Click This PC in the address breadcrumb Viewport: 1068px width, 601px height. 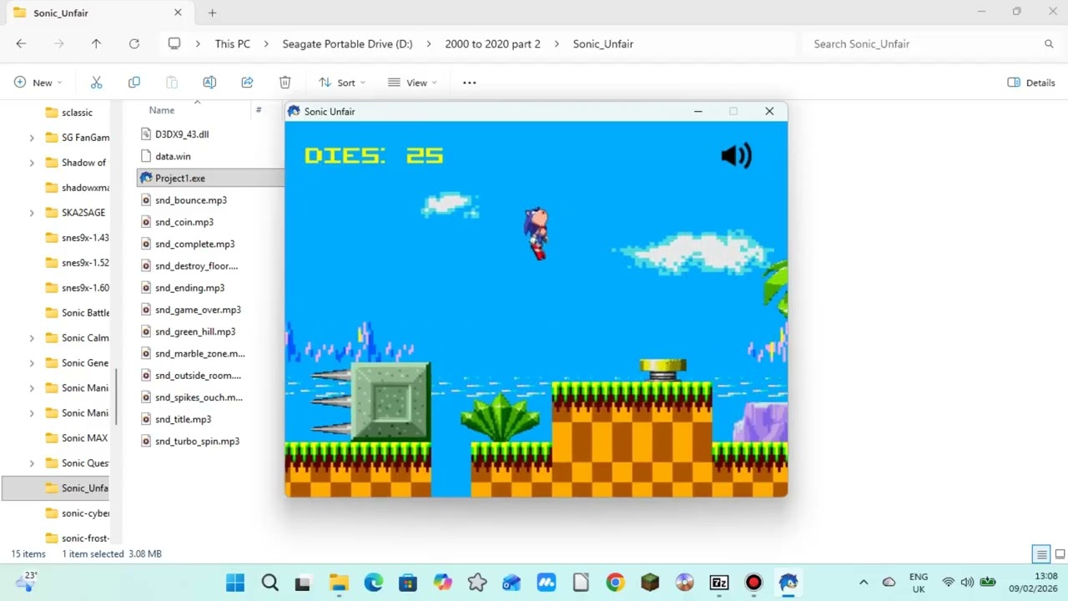pos(232,43)
